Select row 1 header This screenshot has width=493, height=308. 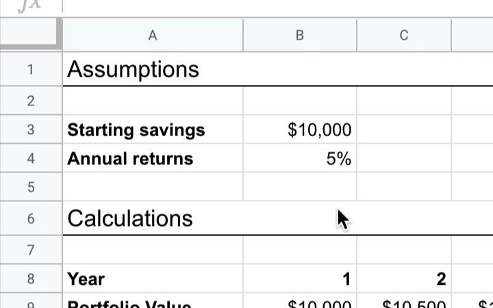coord(31,69)
